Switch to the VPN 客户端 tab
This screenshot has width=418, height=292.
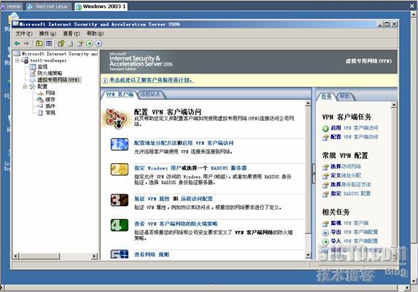point(120,95)
